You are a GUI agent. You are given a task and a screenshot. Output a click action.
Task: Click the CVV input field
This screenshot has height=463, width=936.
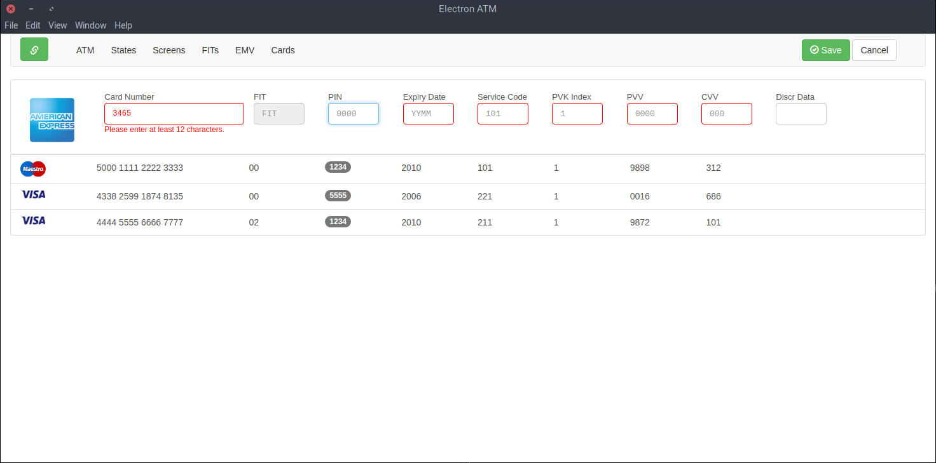click(727, 114)
